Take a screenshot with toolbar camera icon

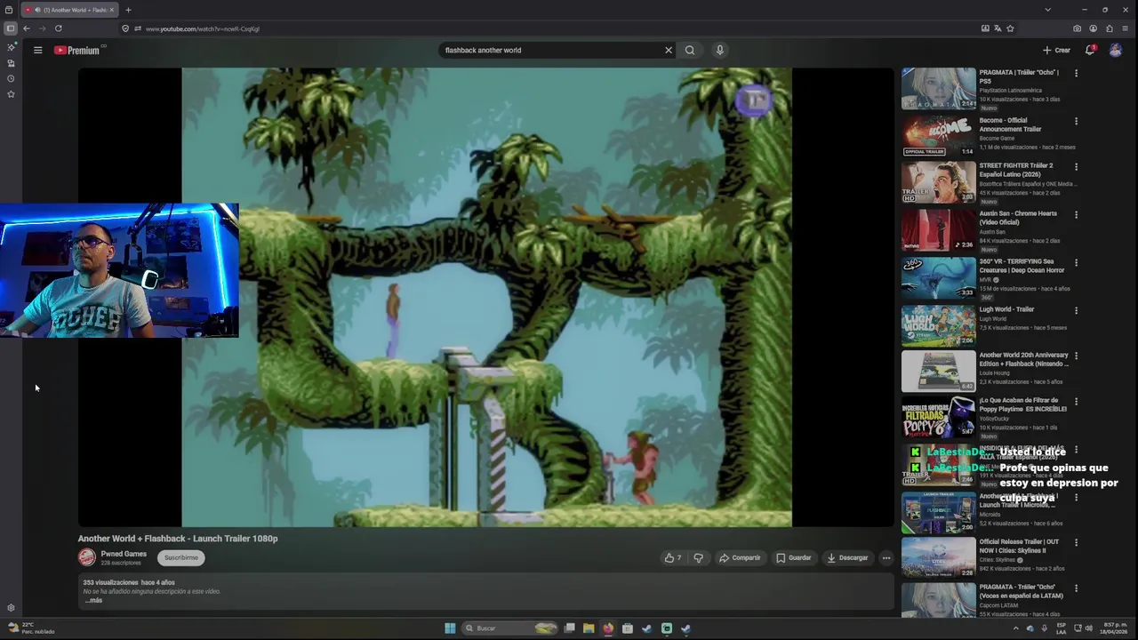coord(1077,28)
